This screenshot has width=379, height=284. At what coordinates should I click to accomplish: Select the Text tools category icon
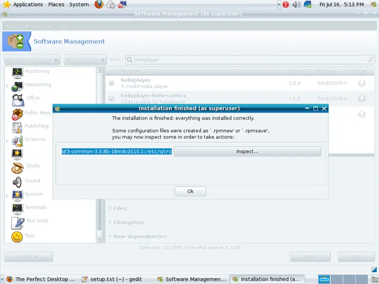[18, 222]
